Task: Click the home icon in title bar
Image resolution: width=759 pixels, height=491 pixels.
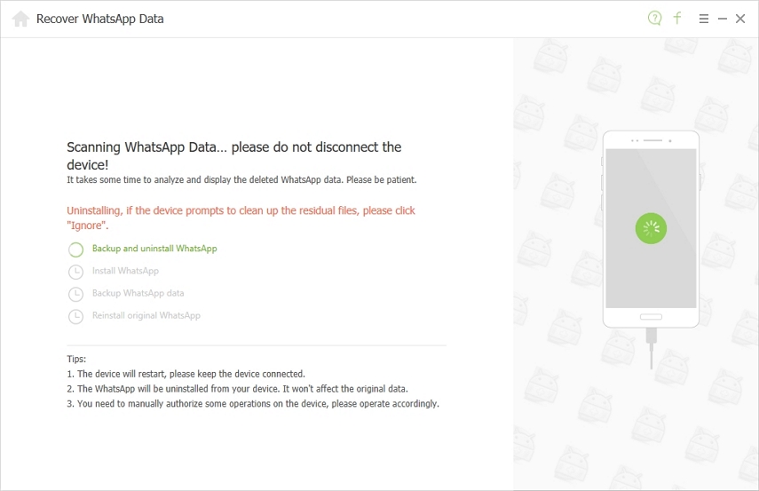Action: click(20, 19)
